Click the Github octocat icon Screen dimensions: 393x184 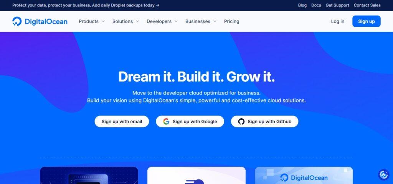(241, 122)
